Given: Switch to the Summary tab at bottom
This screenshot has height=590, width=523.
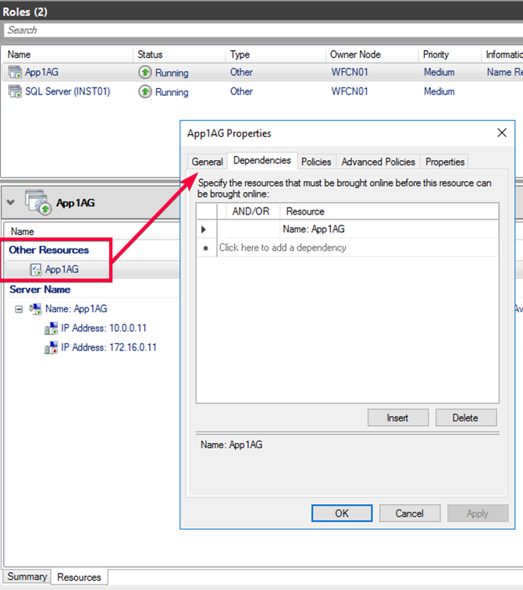Looking at the screenshot, I should [27, 577].
